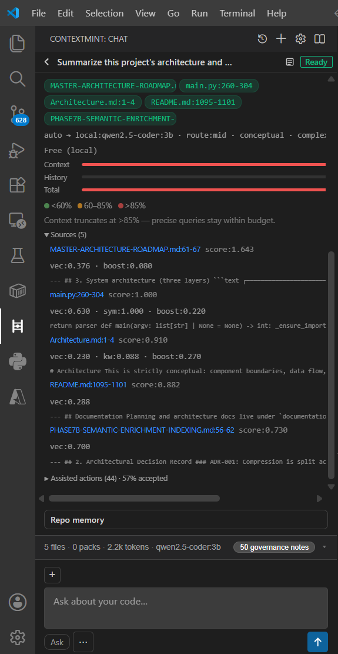Screen dimensions: 338x654
Task: Open Architecture.md:1-4 source link
Action: (82, 340)
